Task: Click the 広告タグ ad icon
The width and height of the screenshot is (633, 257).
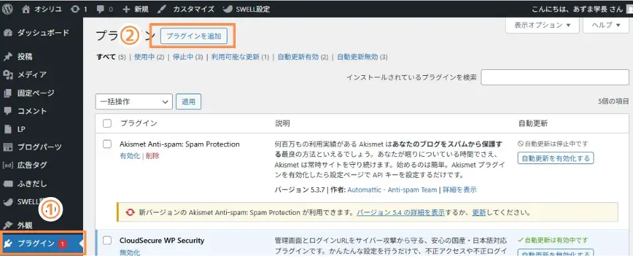Action: click(8, 165)
